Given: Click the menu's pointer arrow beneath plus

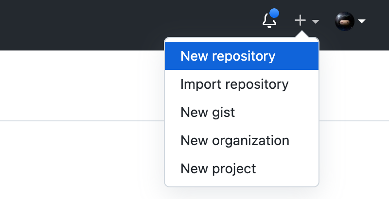Looking at the screenshot, I should (x=301, y=35).
